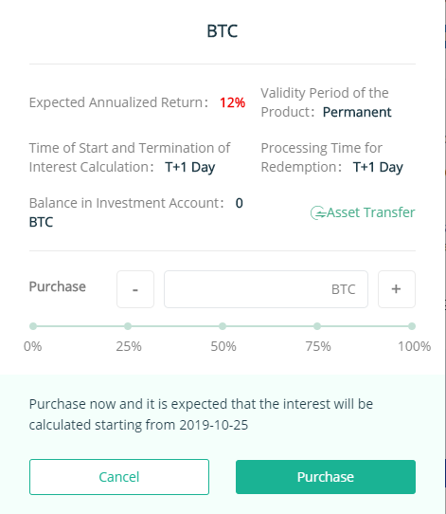
Task: Click the BTC unit label inside input
Action: [343, 289]
